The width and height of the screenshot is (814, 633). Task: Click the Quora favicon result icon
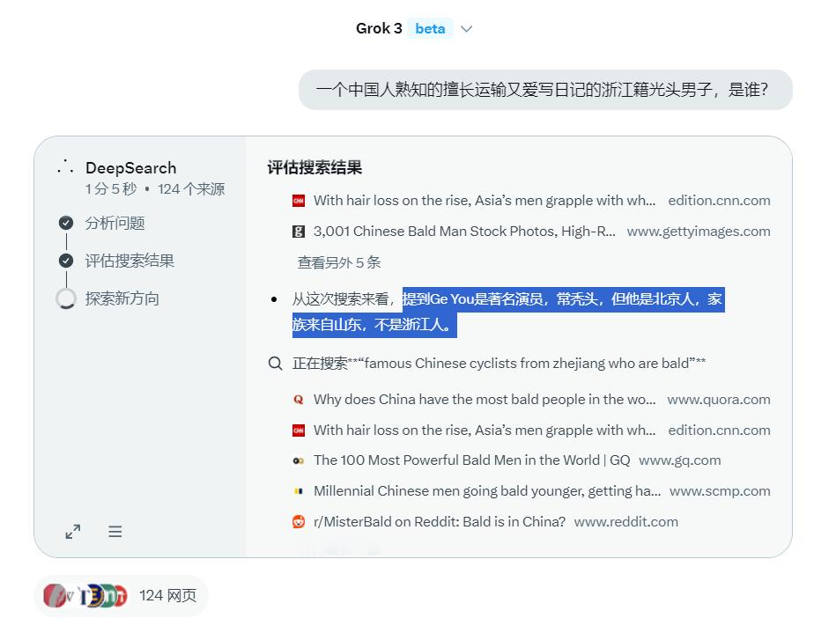tap(299, 400)
